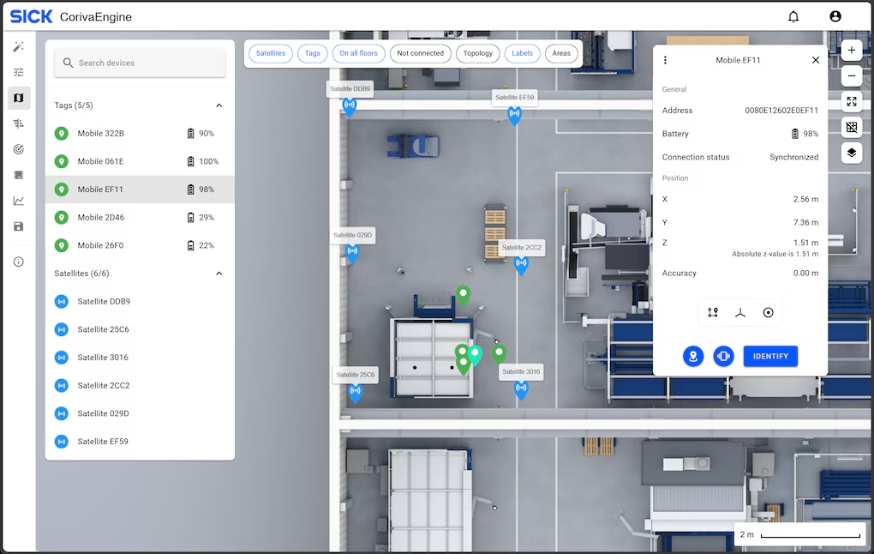Toggle the Satellites filter chip
The image size is (874, 554).
[x=270, y=53]
